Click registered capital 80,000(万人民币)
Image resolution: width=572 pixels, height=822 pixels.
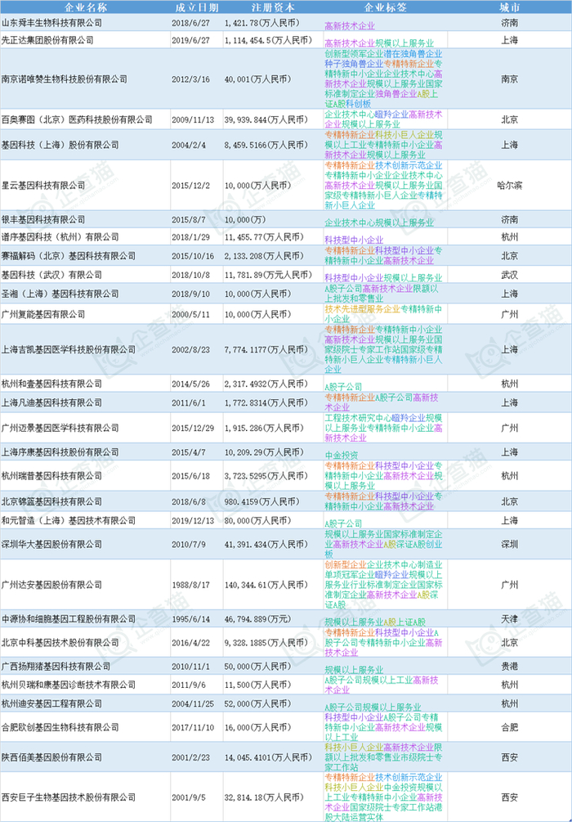257,521
